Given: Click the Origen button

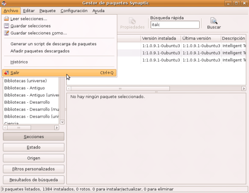Looking at the screenshot, I should pyautogui.click(x=34, y=158).
